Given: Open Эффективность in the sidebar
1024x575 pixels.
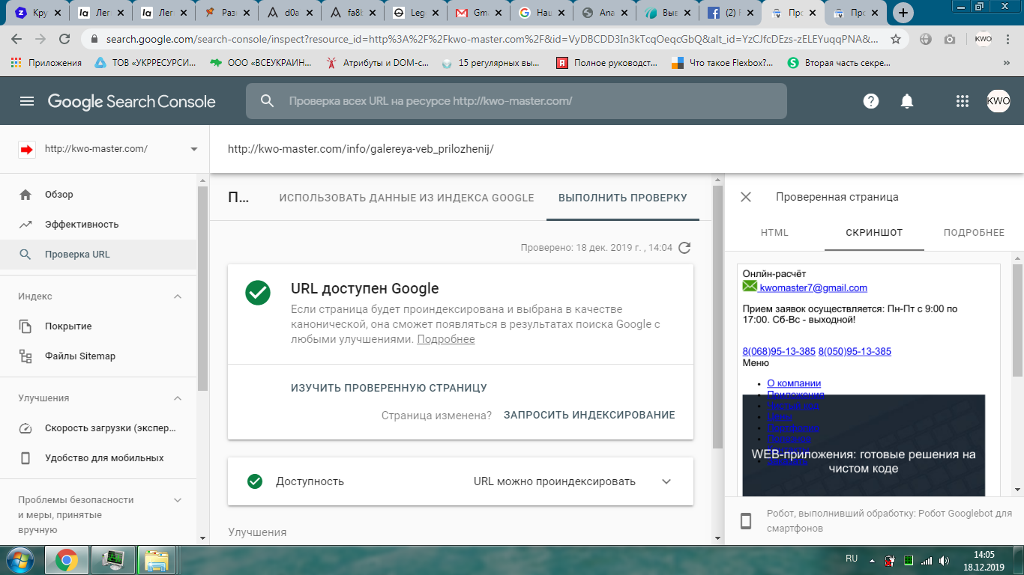Looking at the screenshot, I should (98, 225).
